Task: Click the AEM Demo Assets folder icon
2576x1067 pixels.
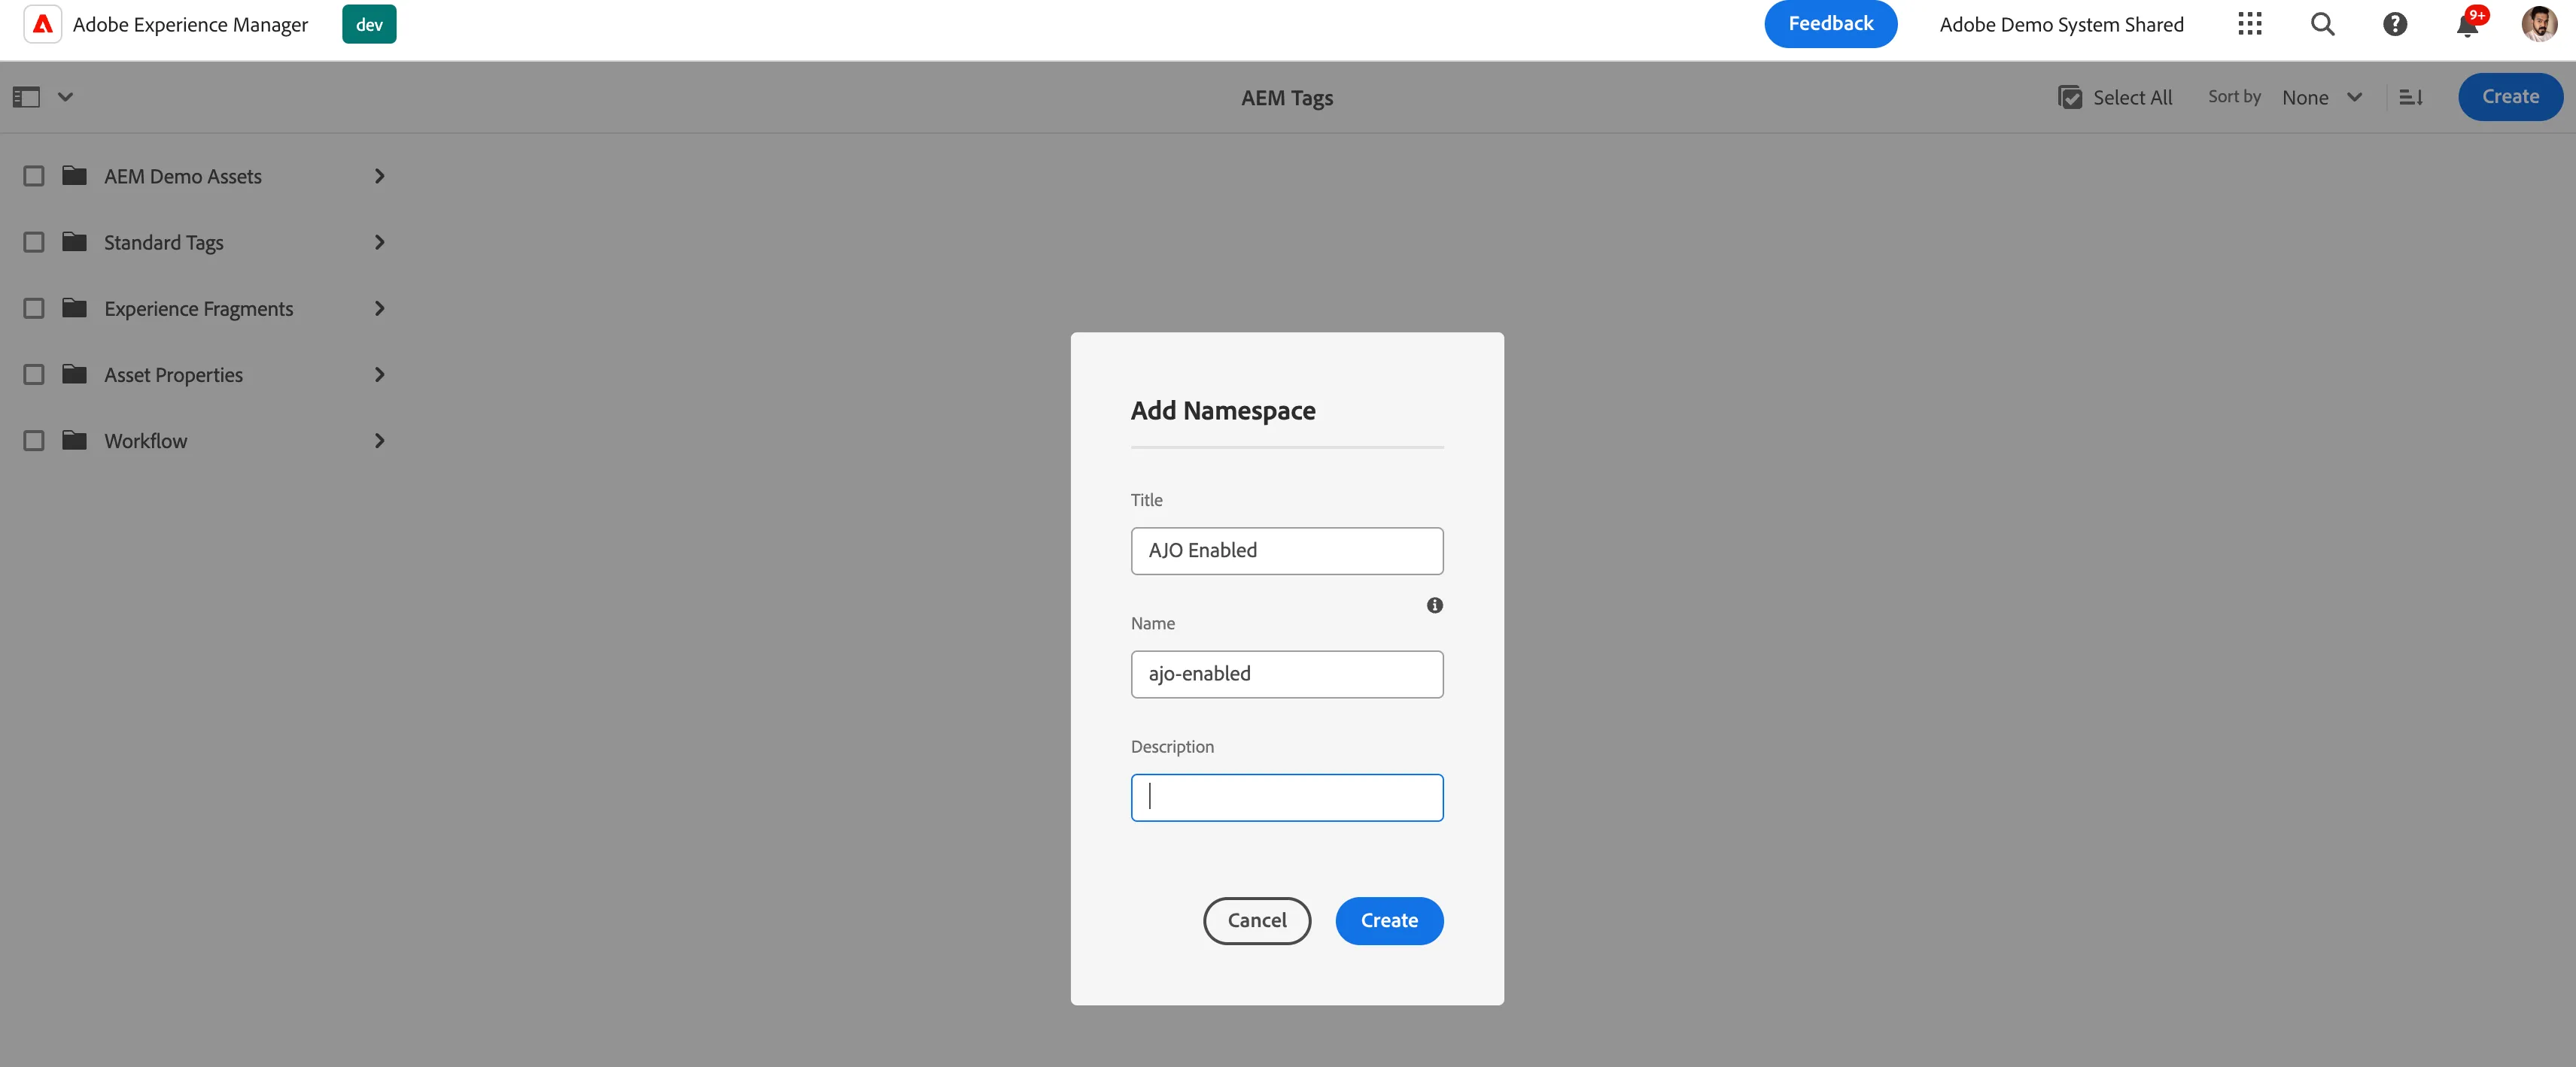Action: click(74, 176)
